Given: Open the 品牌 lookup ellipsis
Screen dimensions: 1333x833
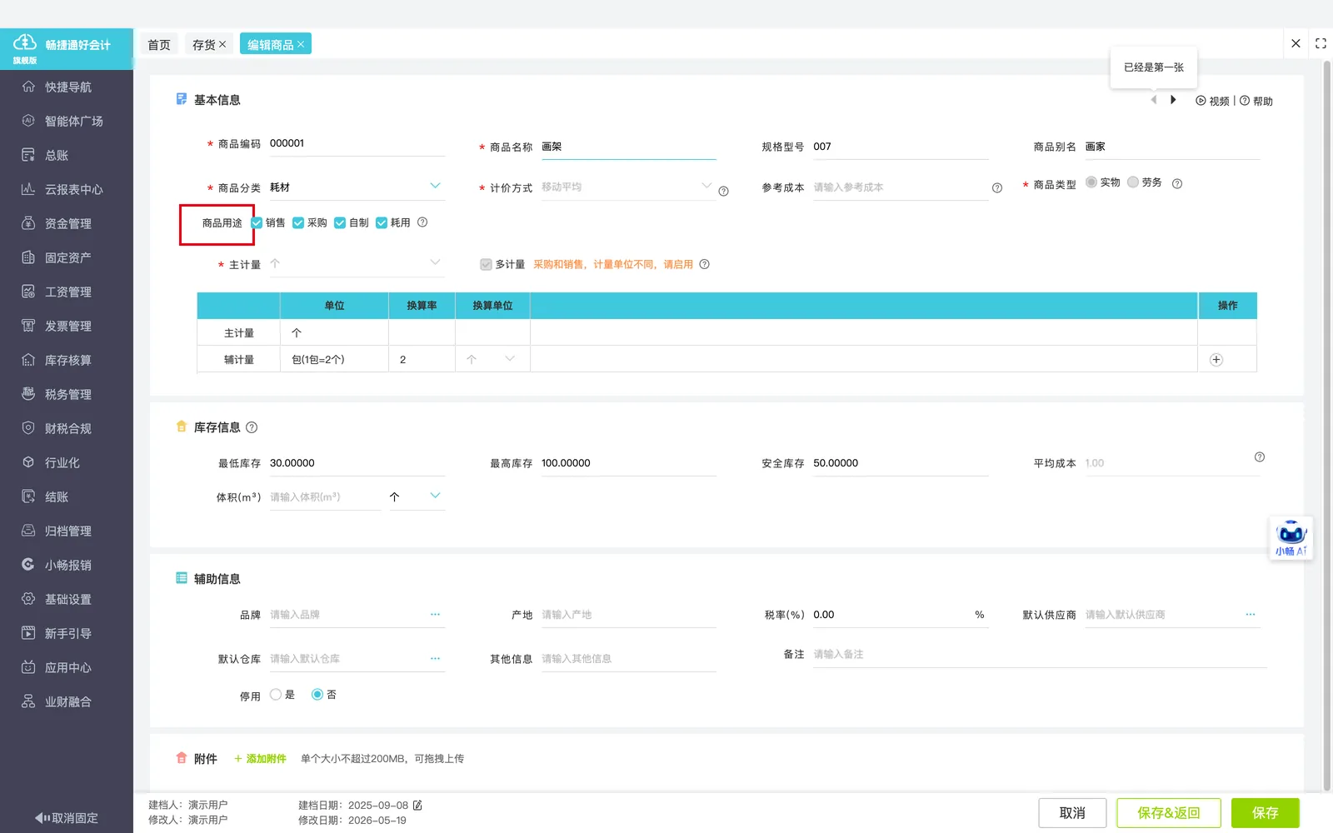Looking at the screenshot, I should [x=435, y=614].
